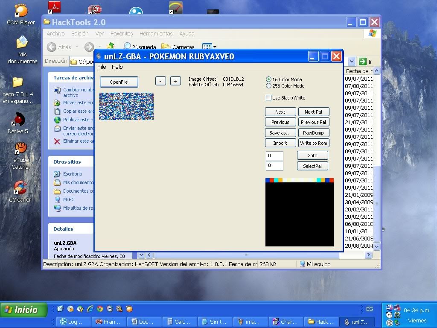
Task: Select 256 Color Mode radio button
Action: click(268, 86)
